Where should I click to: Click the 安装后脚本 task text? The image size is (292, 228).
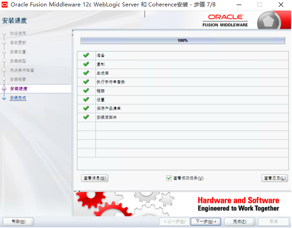click(x=107, y=117)
